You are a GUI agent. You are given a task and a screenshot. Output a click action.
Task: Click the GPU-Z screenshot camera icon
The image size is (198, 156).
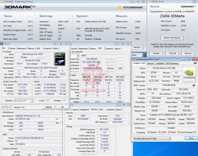coord(195,63)
